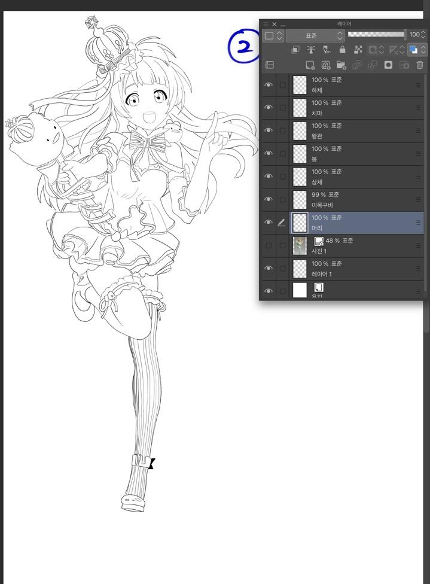Viewport: 430px width, 584px height.
Task: Grab the handle icon on 머리 layer row
Action: tap(419, 223)
